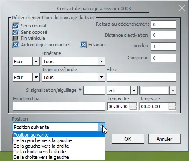Toggle the Sens opposé checkbox
Viewport: 189px width, 161px height.
(x=16, y=32)
